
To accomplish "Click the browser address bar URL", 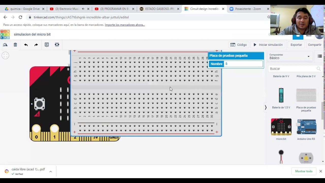I will pos(81,17).
